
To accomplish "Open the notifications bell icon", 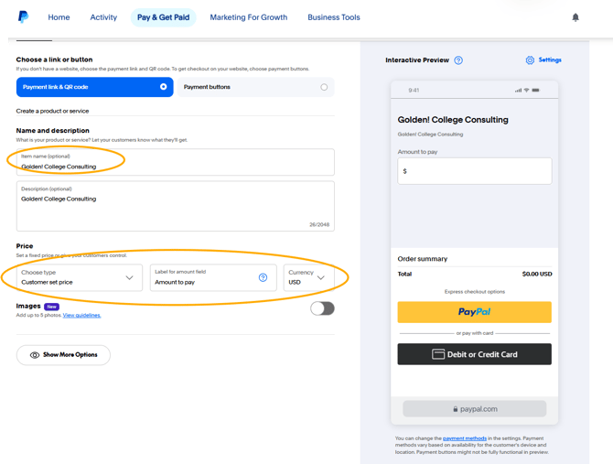I will pyautogui.click(x=575, y=17).
